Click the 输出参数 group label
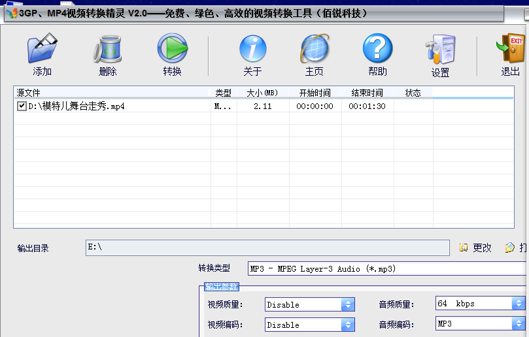This screenshot has height=337, width=529. (222, 287)
